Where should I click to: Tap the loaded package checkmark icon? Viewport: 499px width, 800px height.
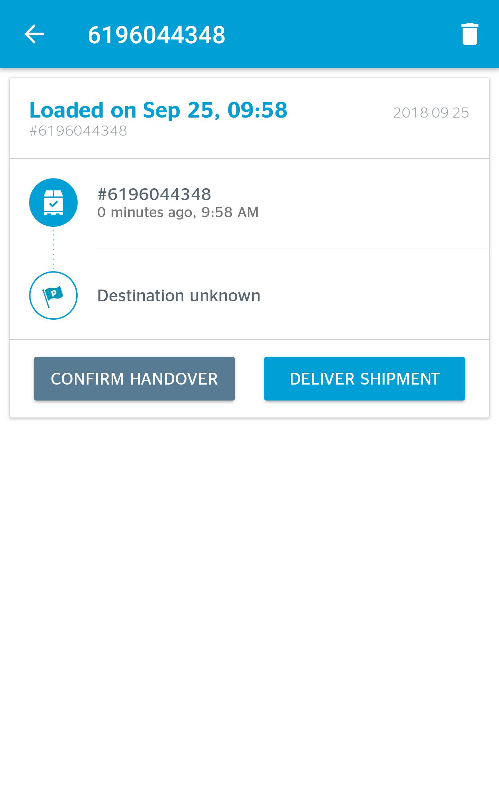(x=53, y=203)
